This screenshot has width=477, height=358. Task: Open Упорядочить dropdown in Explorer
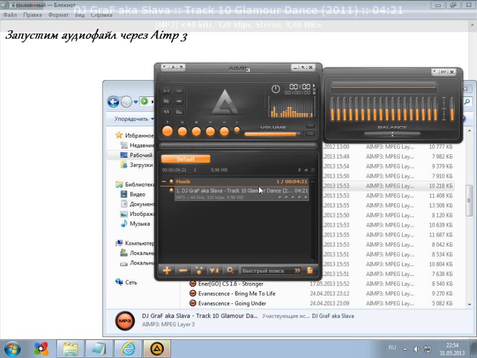pyautogui.click(x=134, y=119)
